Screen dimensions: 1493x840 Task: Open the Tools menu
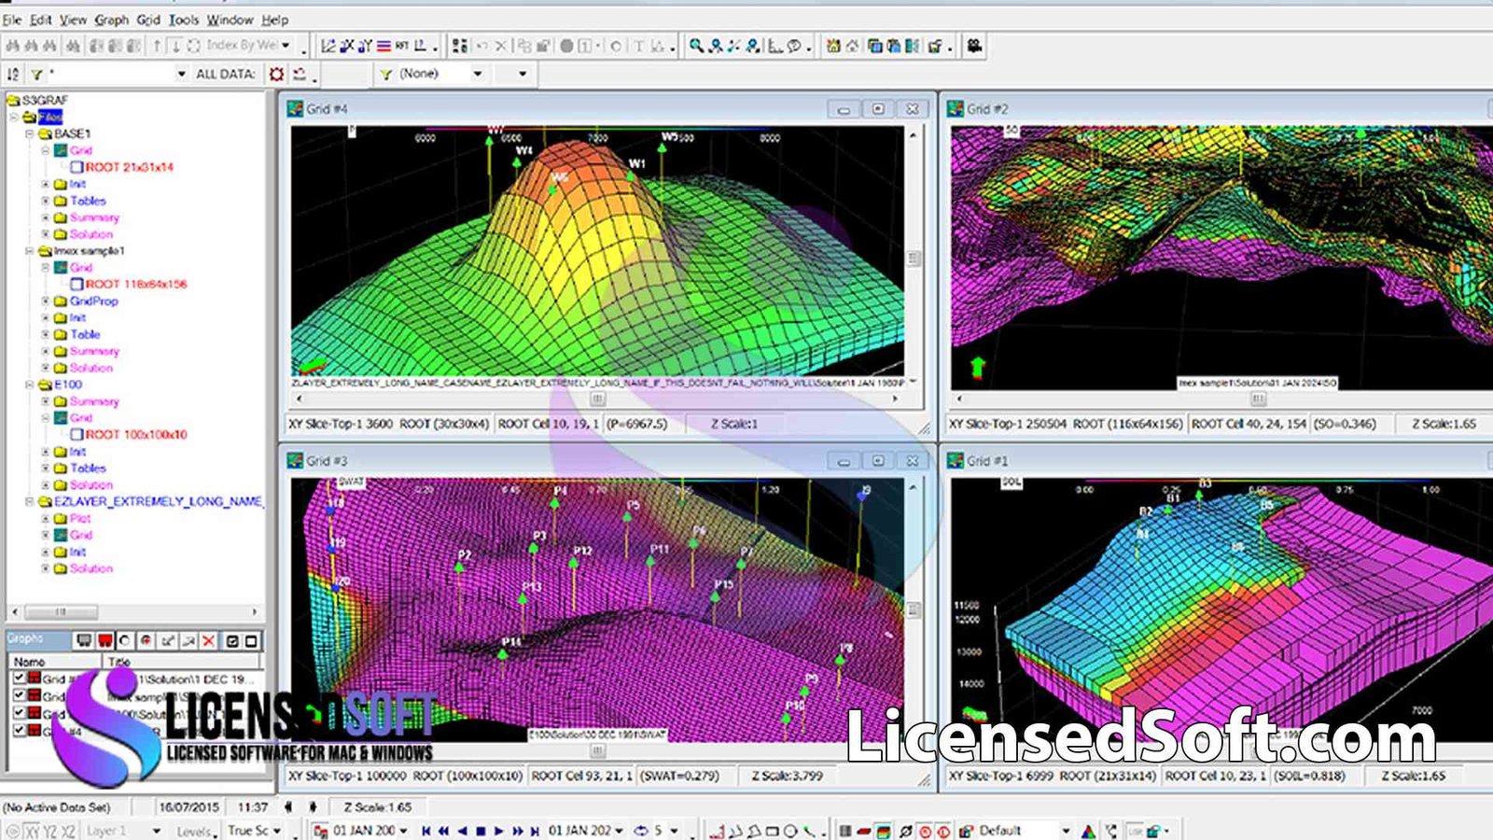pyautogui.click(x=184, y=20)
